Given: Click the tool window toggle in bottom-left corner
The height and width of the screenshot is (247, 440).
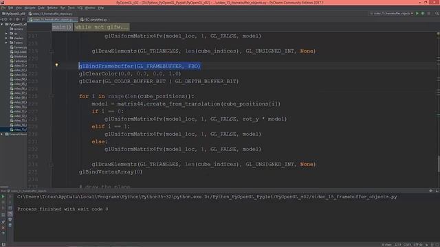Looking at the screenshot, I should (x=3, y=245).
